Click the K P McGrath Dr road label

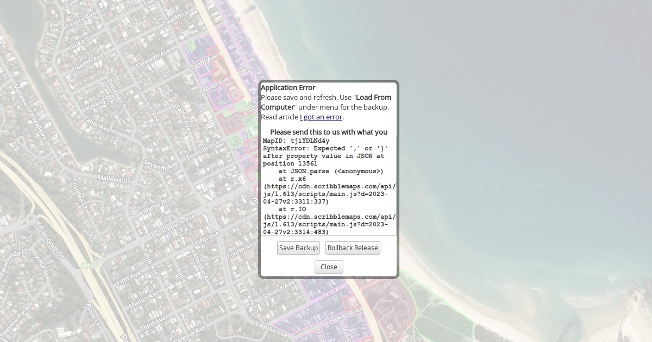[49, 239]
